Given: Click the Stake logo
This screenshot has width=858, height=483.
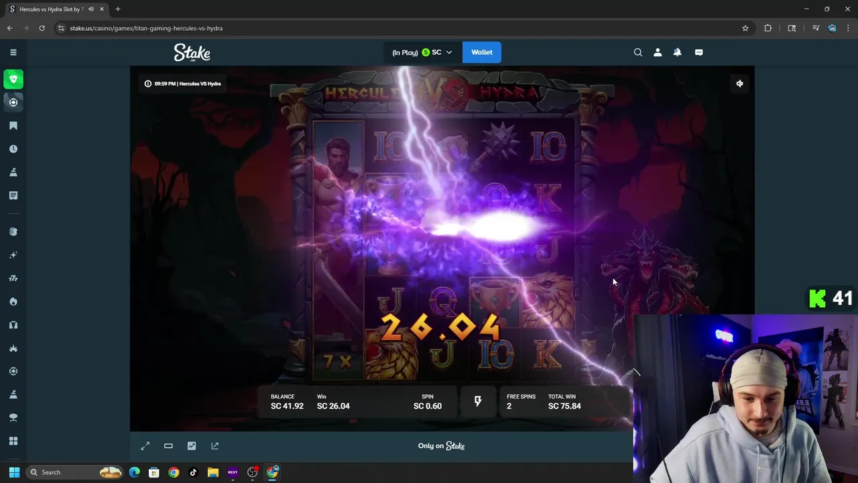Looking at the screenshot, I should click(x=192, y=52).
